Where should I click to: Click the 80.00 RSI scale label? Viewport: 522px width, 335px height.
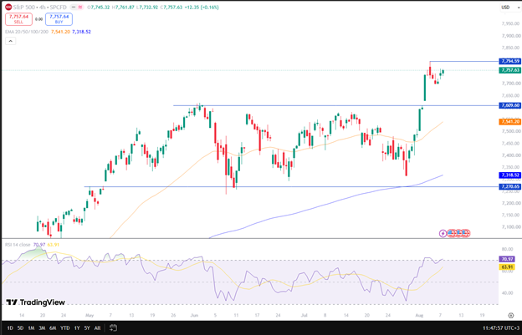[507, 249]
